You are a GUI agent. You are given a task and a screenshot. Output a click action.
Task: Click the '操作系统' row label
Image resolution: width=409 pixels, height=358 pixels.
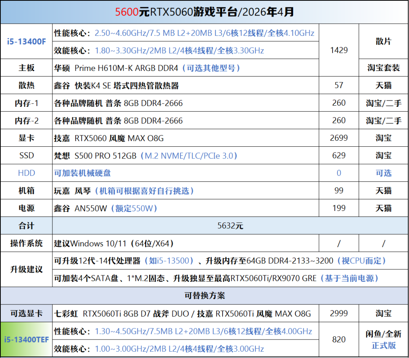pyautogui.click(x=26, y=243)
